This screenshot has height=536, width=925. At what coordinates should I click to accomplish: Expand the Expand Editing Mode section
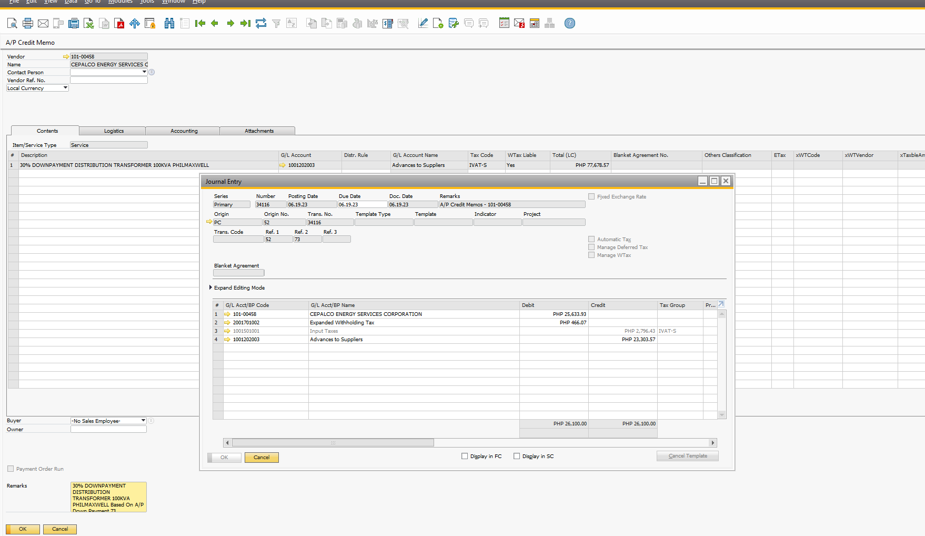click(210, 287)
